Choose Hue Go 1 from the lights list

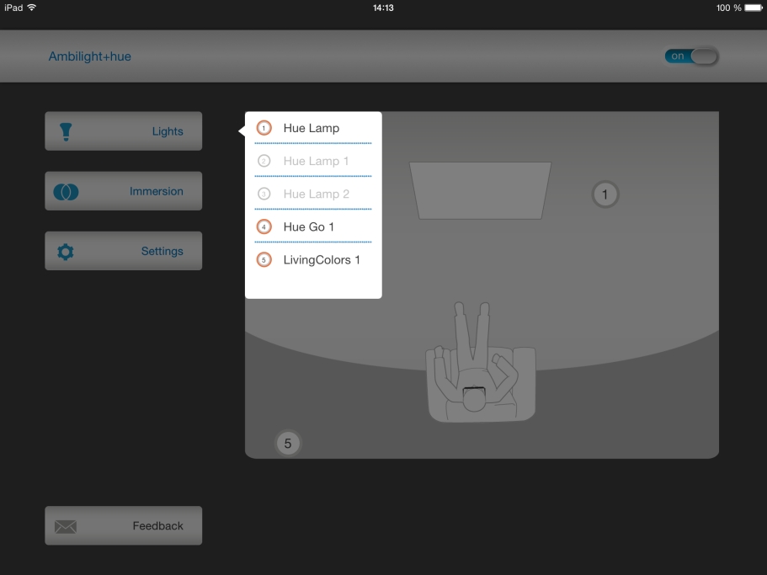(309, 227)
